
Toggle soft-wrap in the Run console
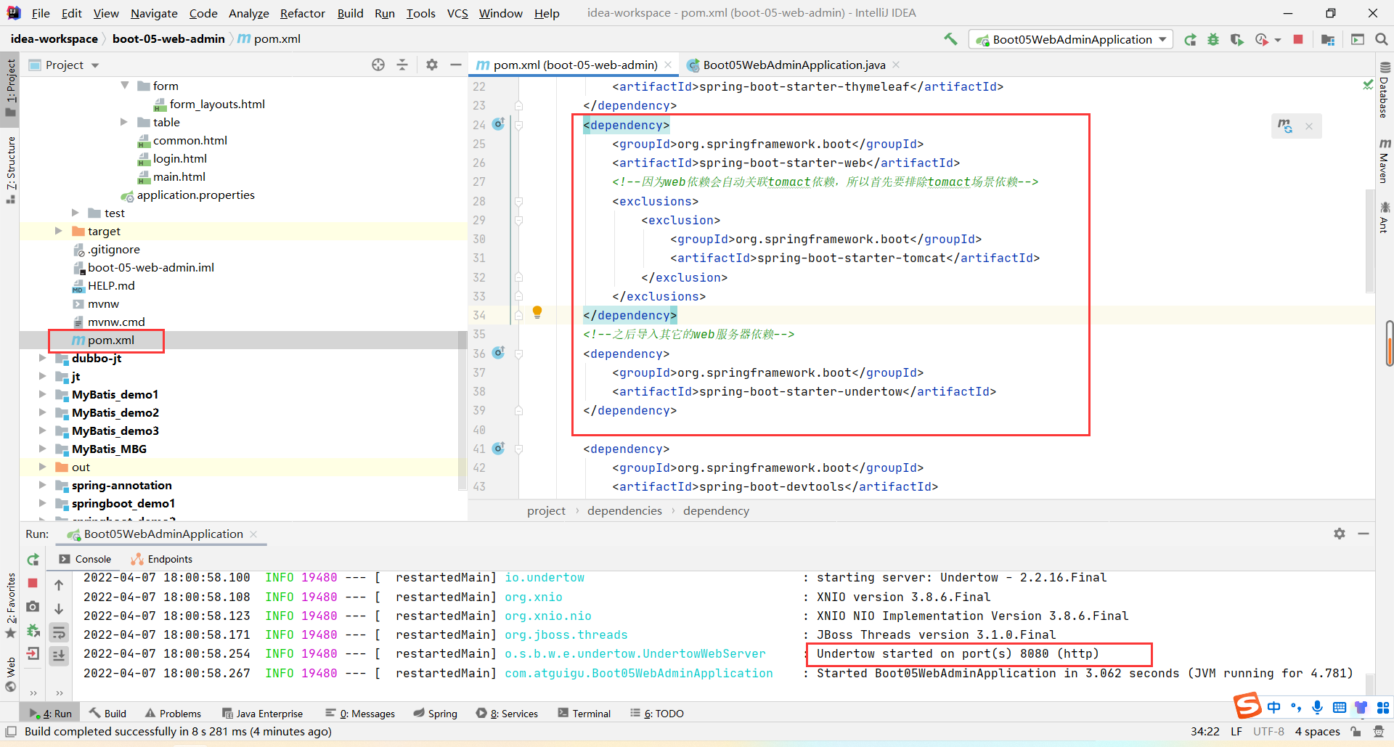click(x=59, y=632)
